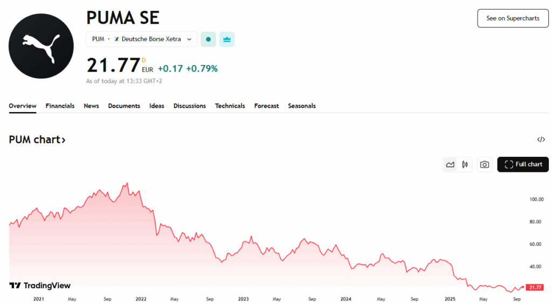
Task: Click the 21.77 red price label on axis
Action: coord(535,287)
